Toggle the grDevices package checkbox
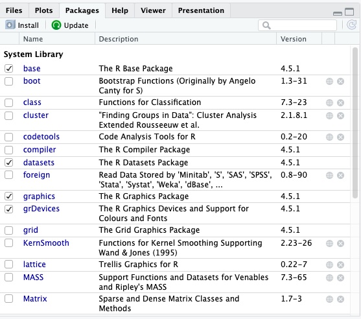Screen dimensions: 361x319 (8, 209)
